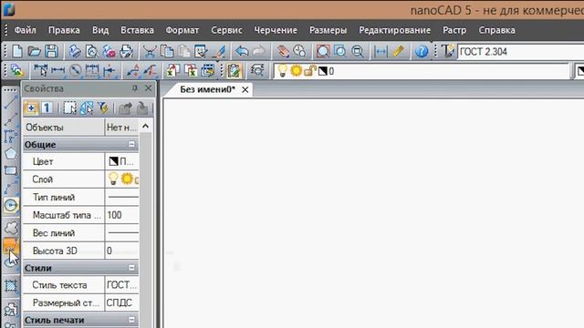Viewport: 584px width, 328px height.
Task: Click the Properties panel scroll up arrow
Action: 146,127
